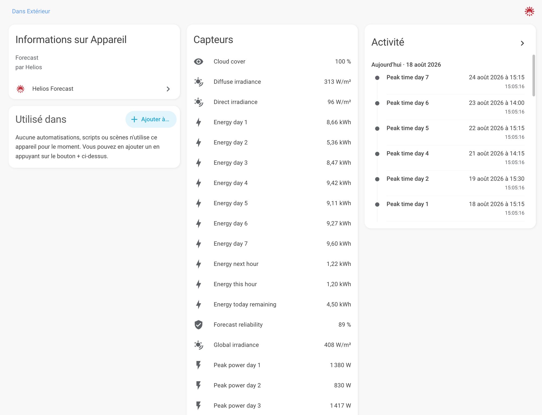Click the Global irradiance sun icon
Image resolution: width=542 pixels, height=415 pixels.
pos(199,345)
